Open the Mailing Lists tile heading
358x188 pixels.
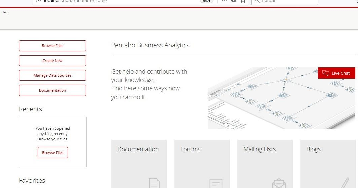(259, 149)
